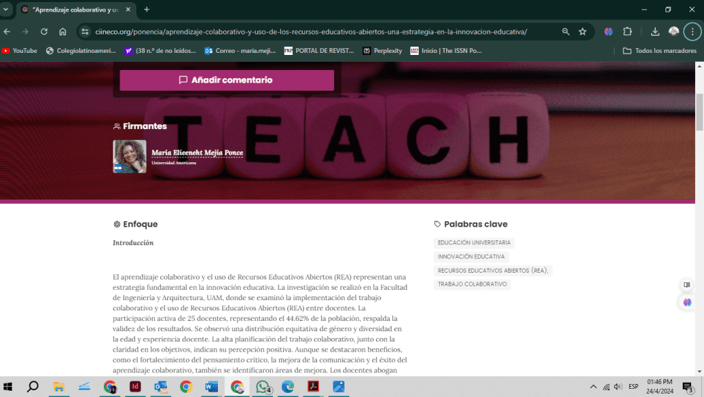Open the Windows Start menu
This screenshot has height=397, width=704.
tap(8, 387)
